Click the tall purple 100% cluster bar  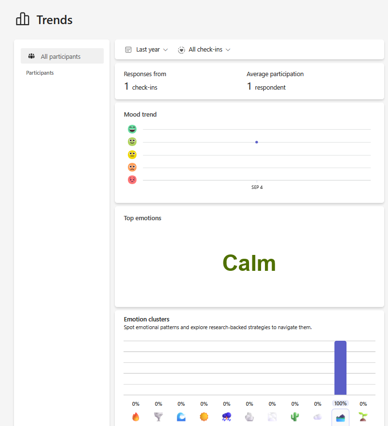pyautogui.click(x=340, y=368)
